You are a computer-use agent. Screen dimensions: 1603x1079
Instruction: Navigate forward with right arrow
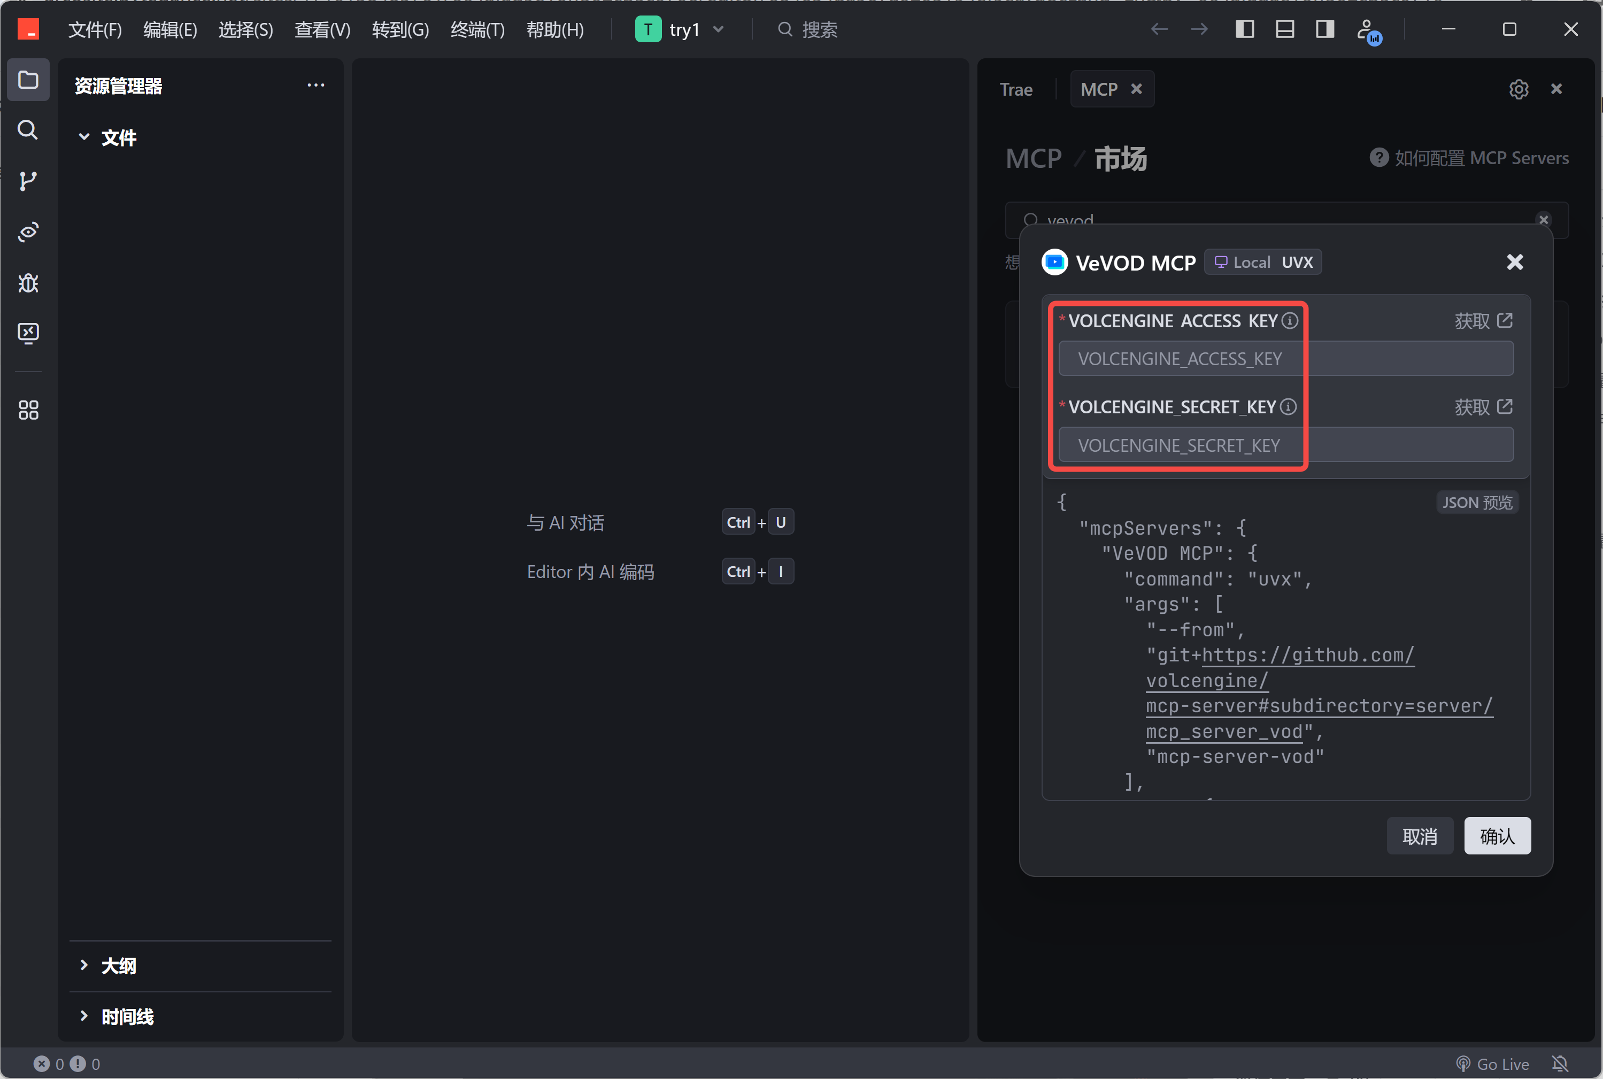1199,29
